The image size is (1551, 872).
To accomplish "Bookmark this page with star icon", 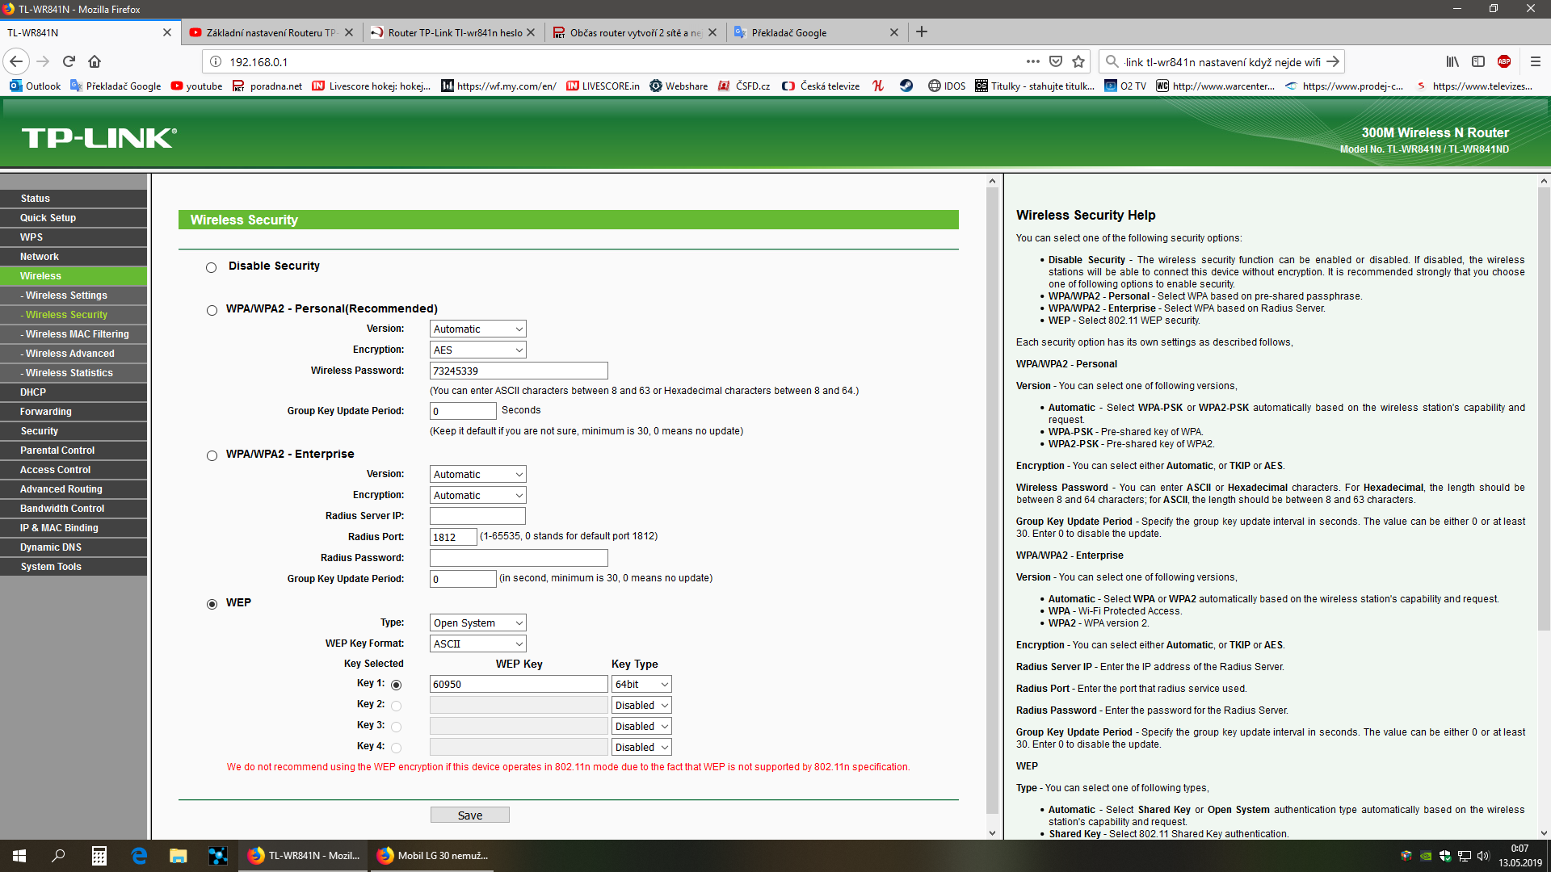I will click(1078, 61).
